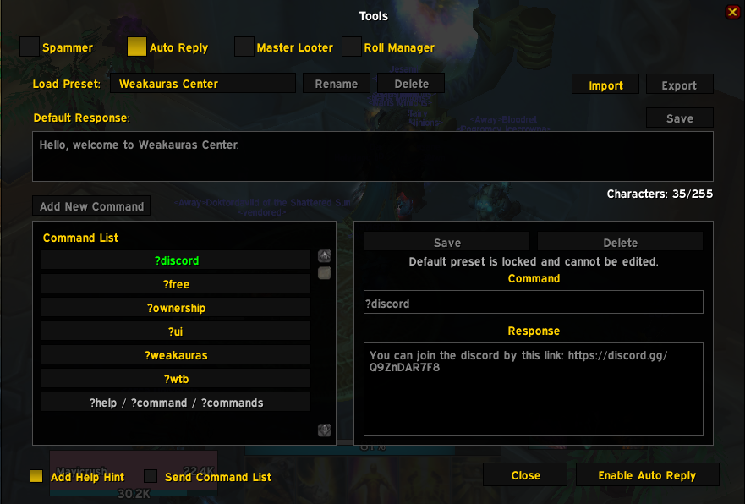Enable the Spammer checkbox

click(x=30, y=47)
